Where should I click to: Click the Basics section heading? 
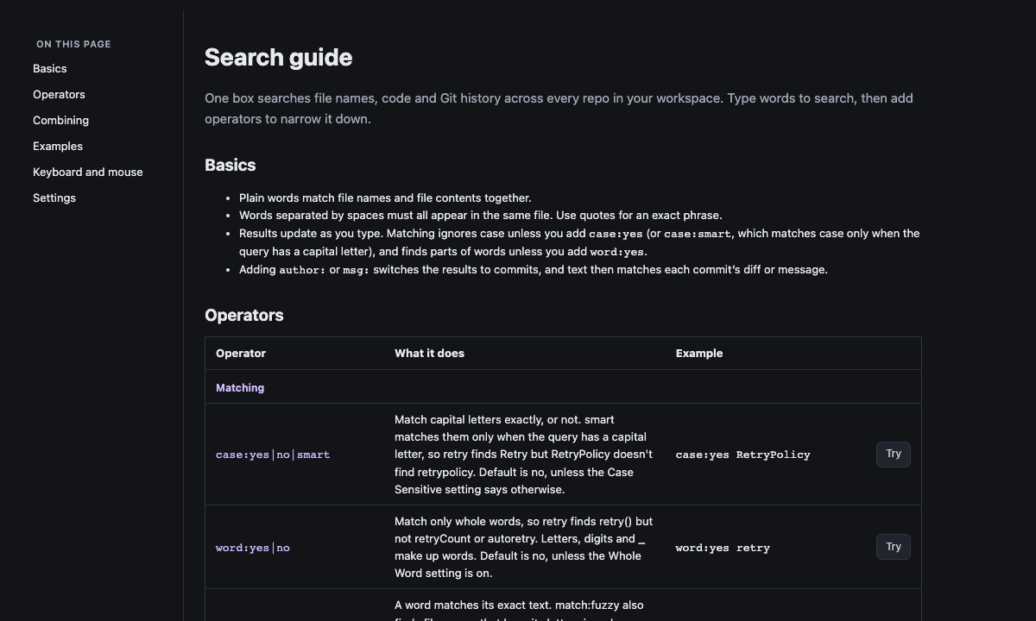pos(230,165)
